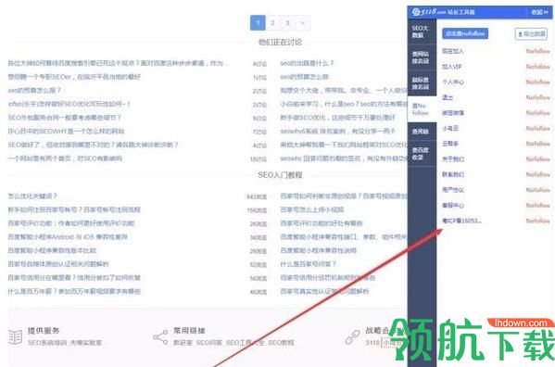Select the 个人中心 row in the nofollow list
This screenshot has width=555, height=367.
click(x=496, y=82)
